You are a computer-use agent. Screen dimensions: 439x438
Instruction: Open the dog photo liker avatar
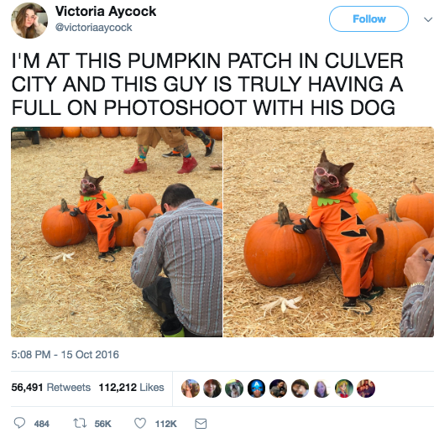(x=234, y=388)
